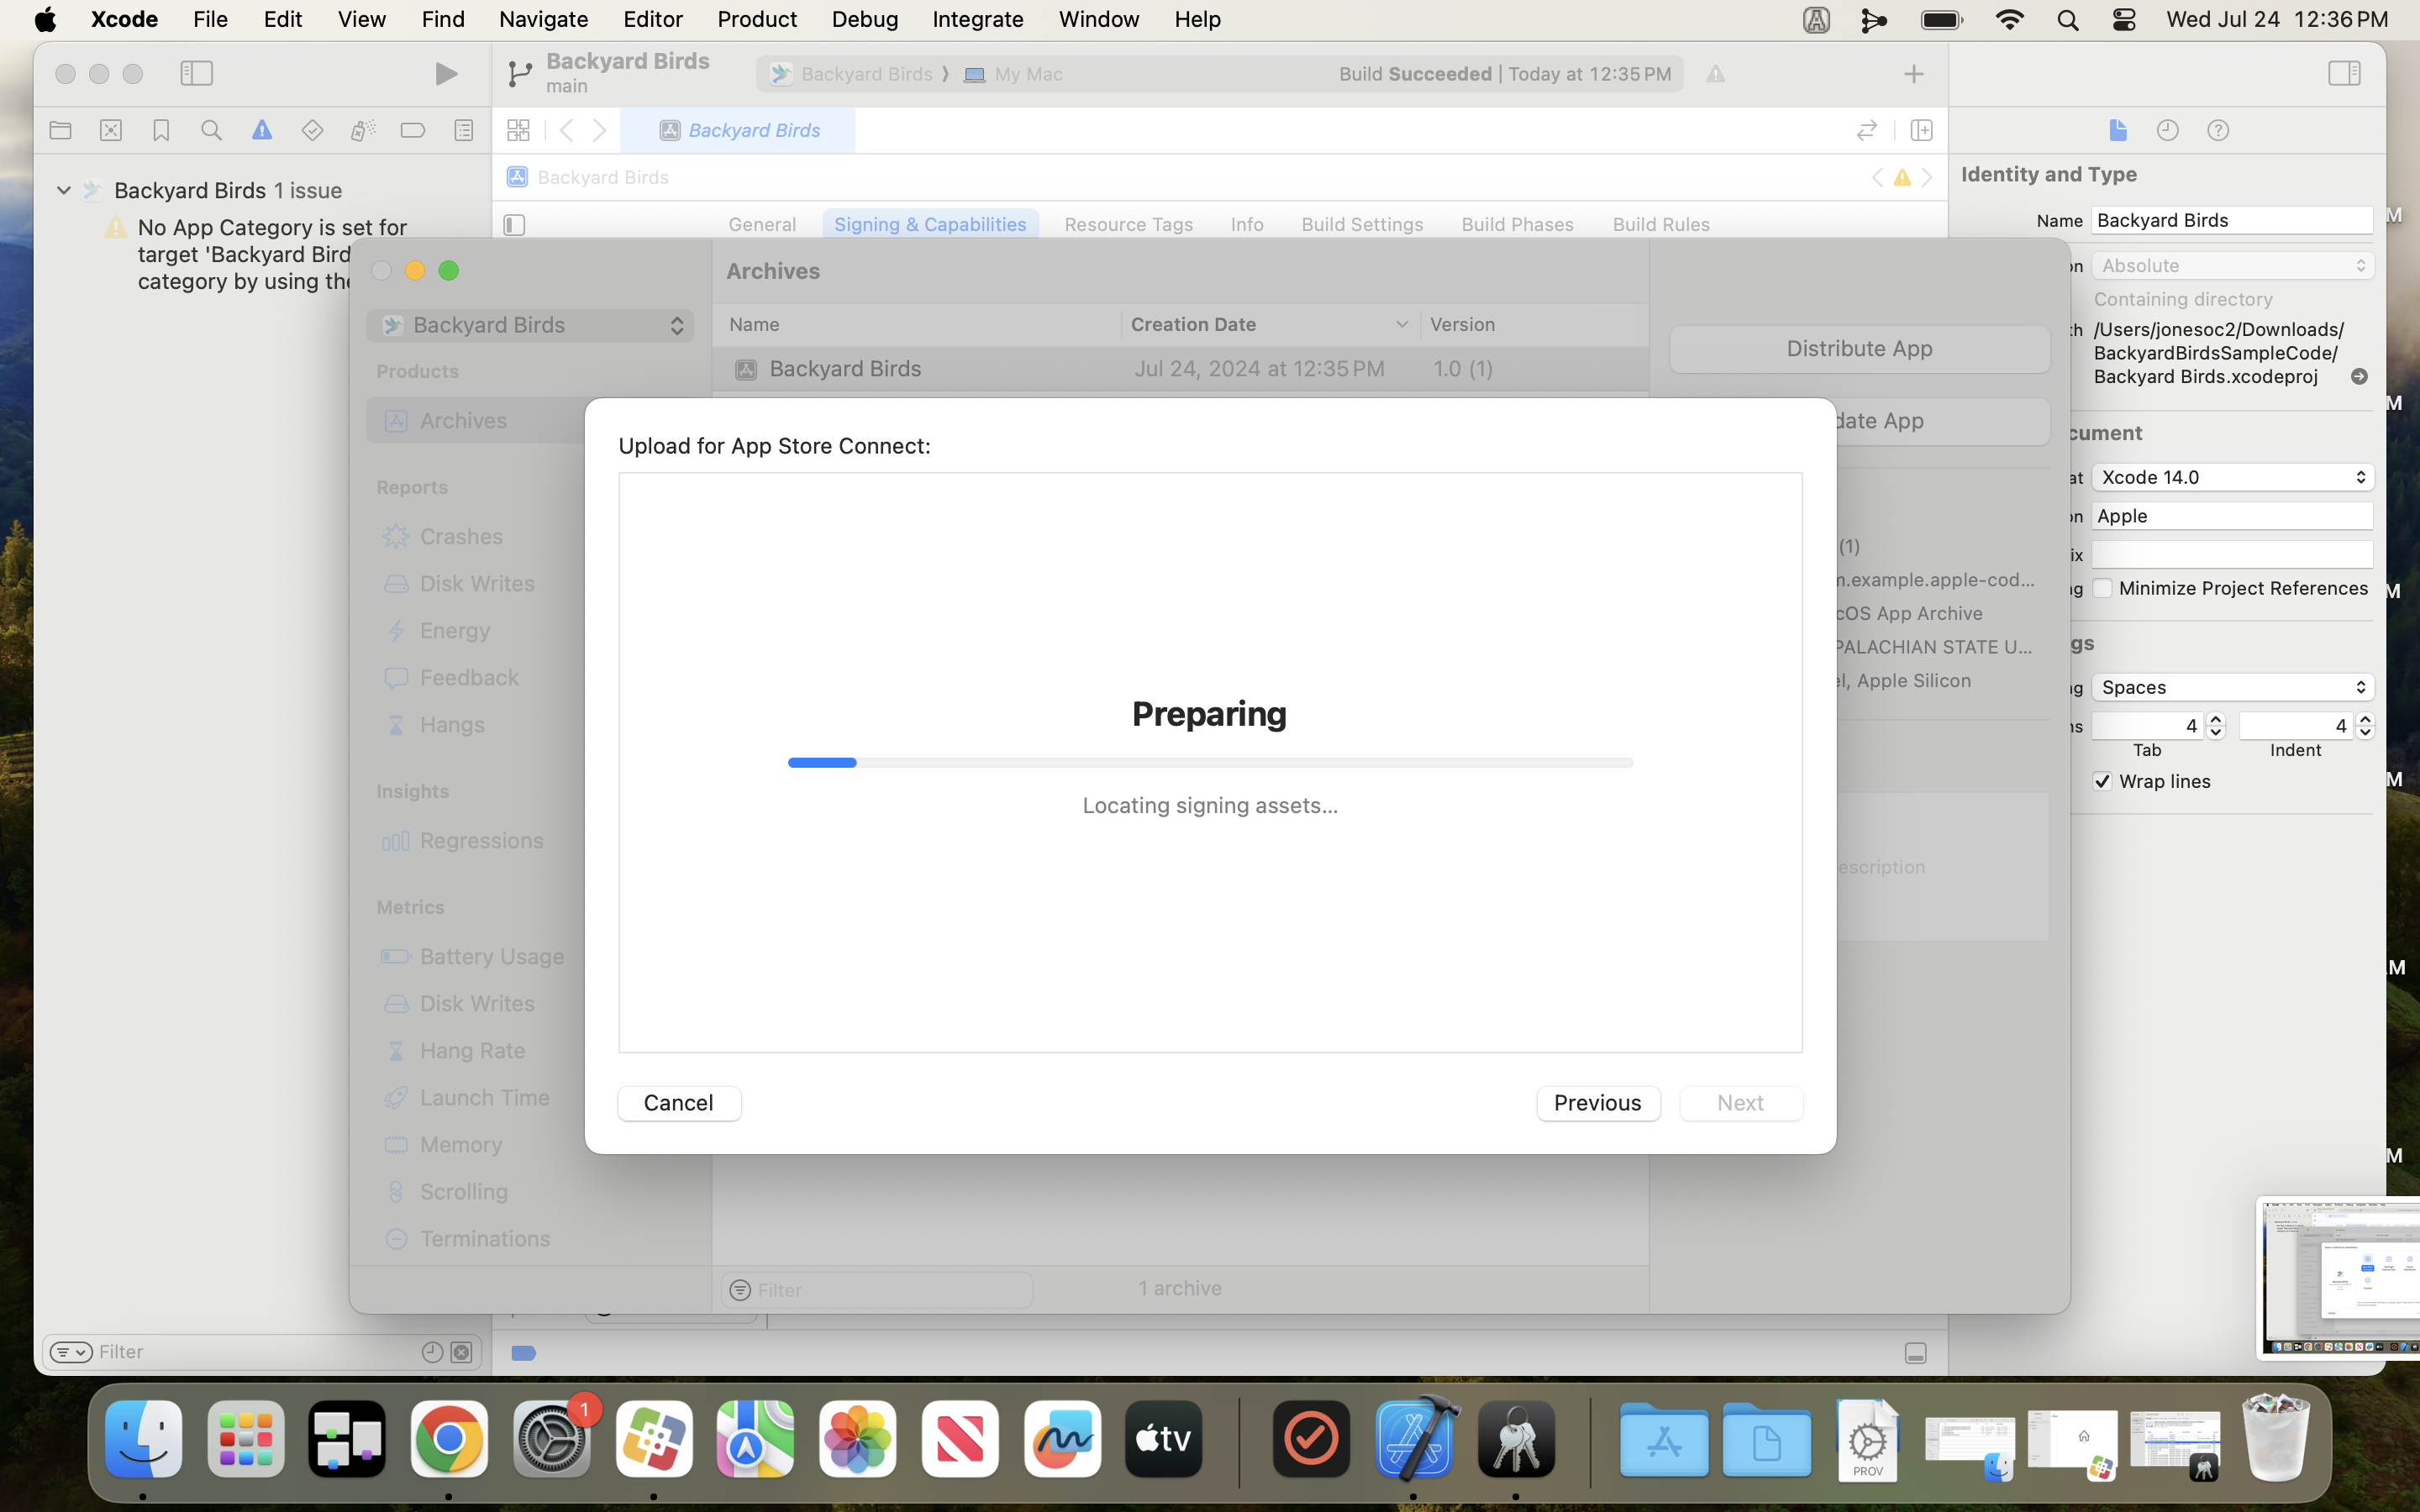Click the Previous button in upload dialog
This screenshot has width=2420, height=1512.
tap(1598, 1103)
